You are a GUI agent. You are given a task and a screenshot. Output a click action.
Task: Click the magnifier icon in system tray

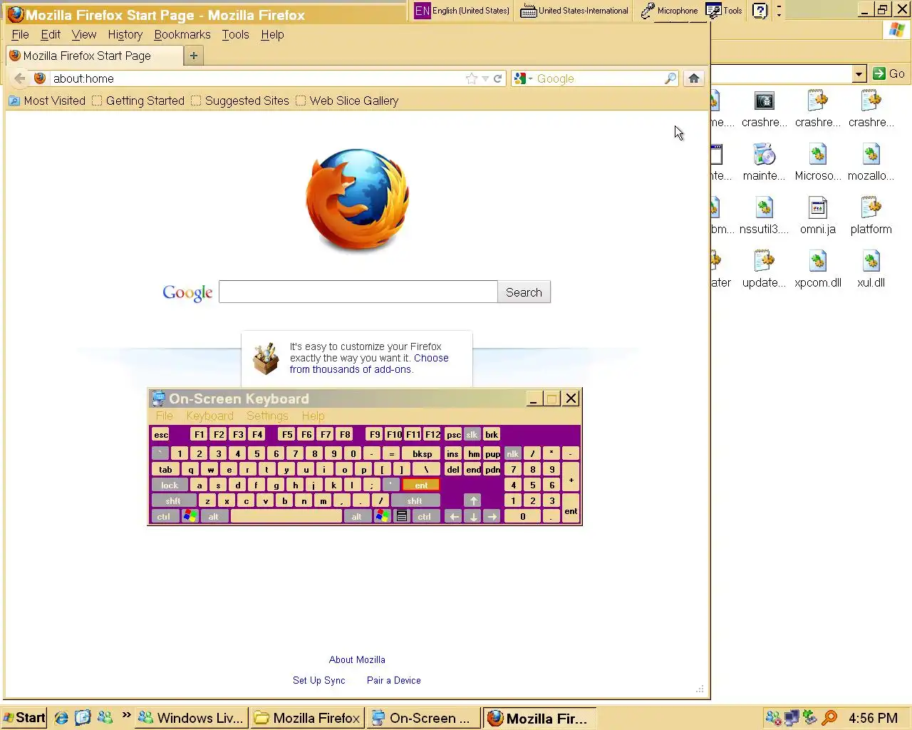coord(829,718)
